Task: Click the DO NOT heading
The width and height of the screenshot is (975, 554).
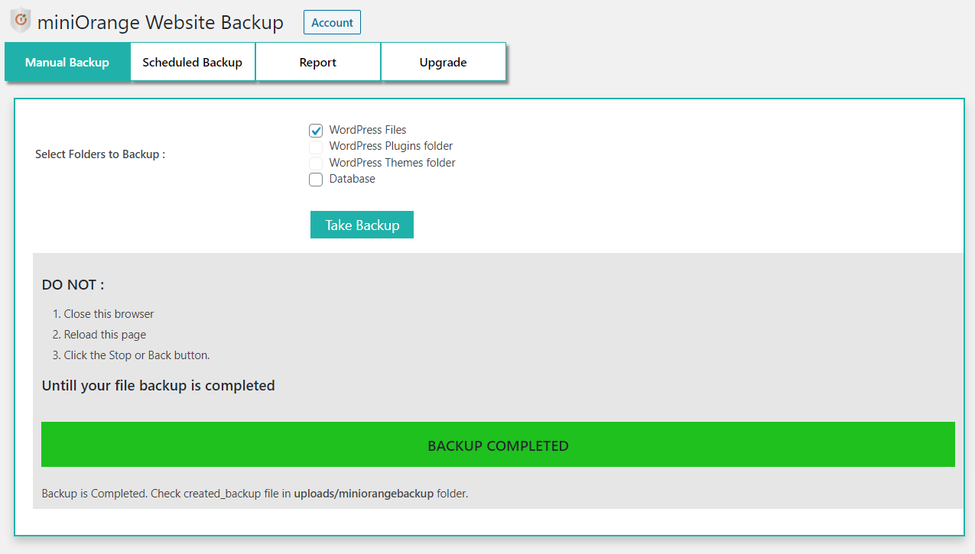Action: click(x=73, y=285)
